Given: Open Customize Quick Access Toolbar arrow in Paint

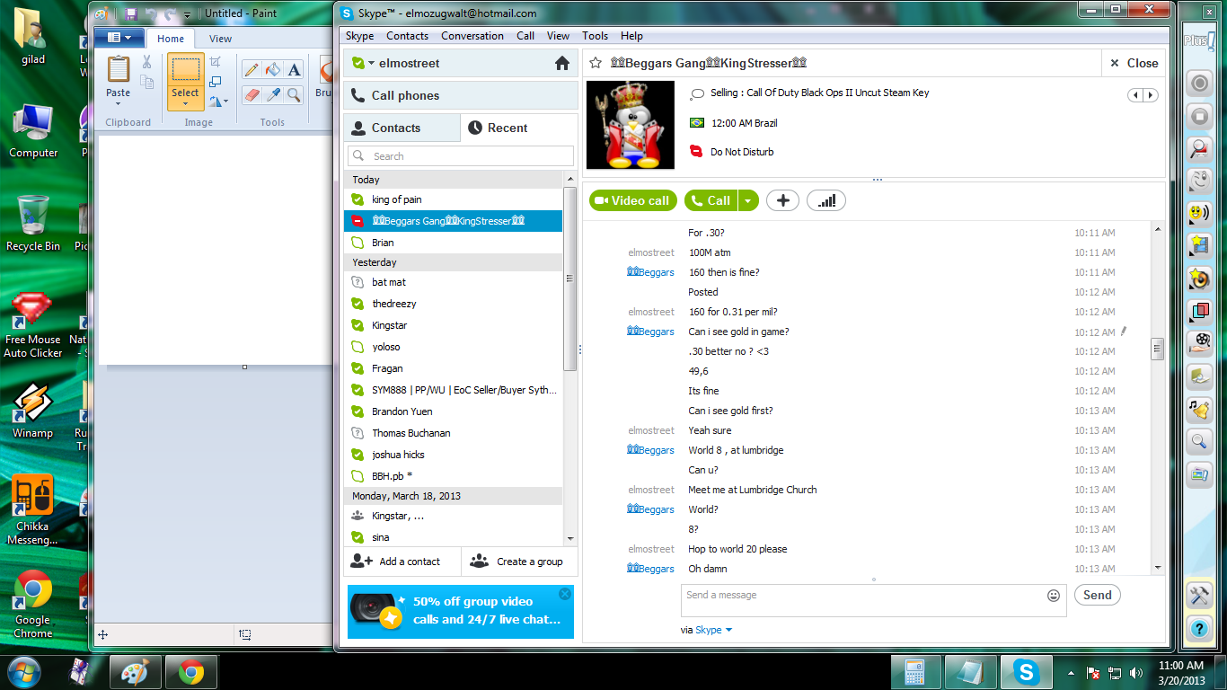Looking at the screenshot, I should pyautogui.click(x=188, y=14).
